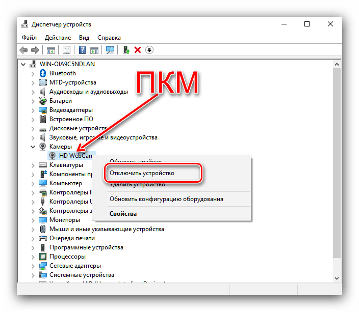Choose Отключить устройство in context menu
This screenshot has width=359, height=312.
click(142, 173)
